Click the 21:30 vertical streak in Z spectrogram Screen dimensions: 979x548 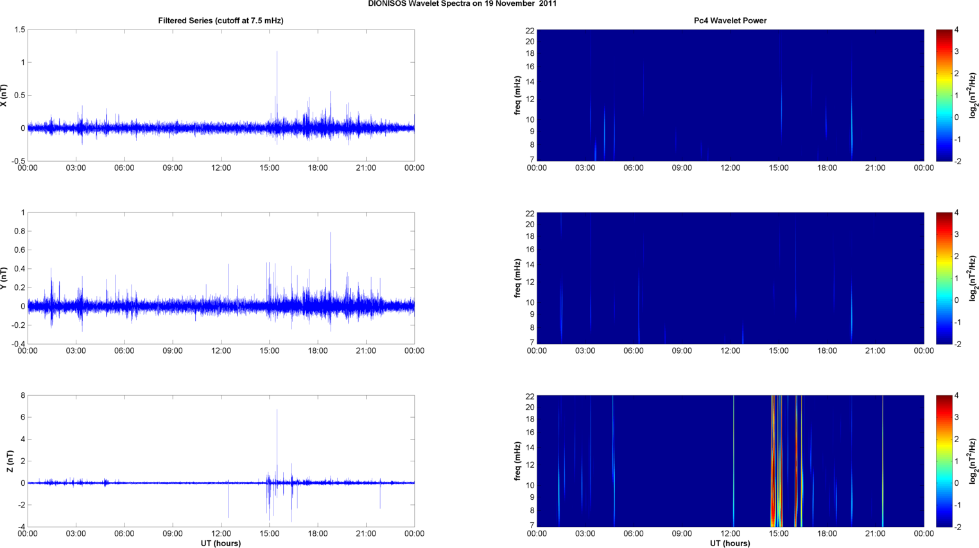[883, 461]
